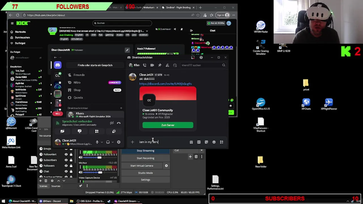Open transition options three dots in OBS
Viewport: 363px width, 204px height.
coord(202,157)
